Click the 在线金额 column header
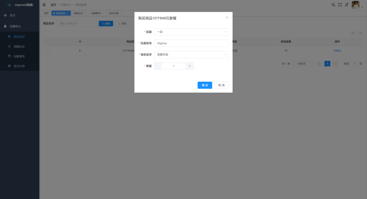Screen dimensions: 367x199 point(286,41)
